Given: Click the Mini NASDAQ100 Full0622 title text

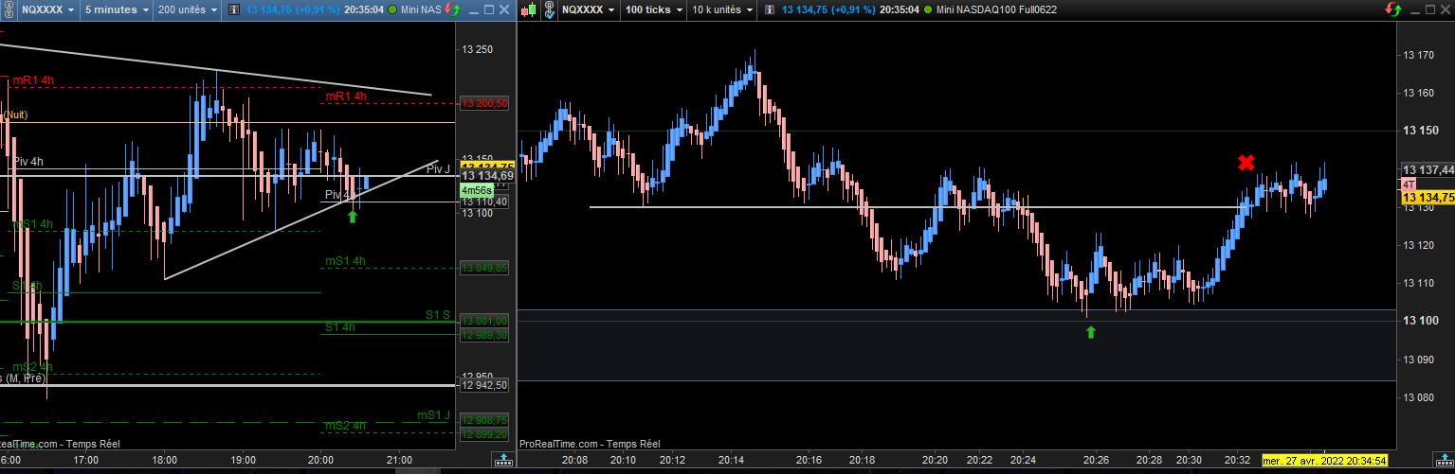Looking at the screenshot, I should click(x=996, y=9).
